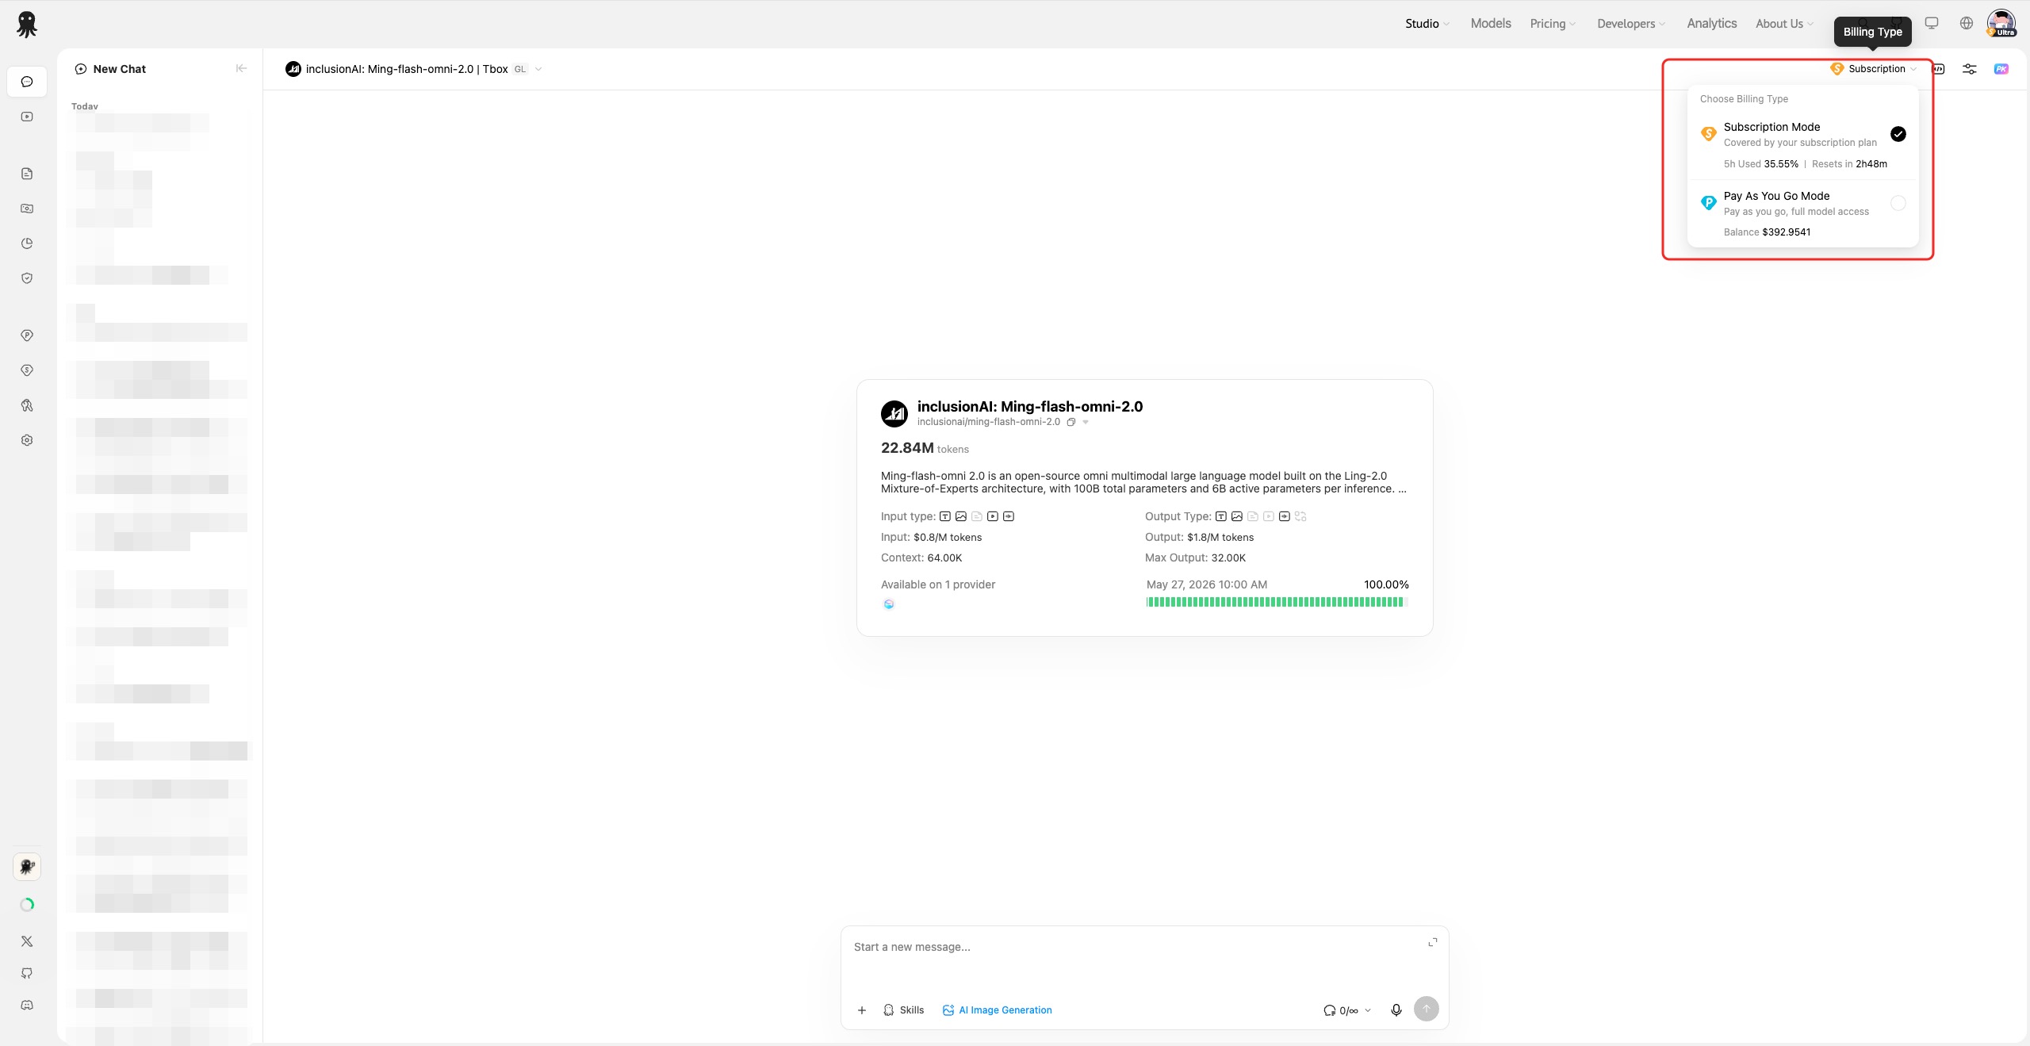This screenshot has width=2030, height=1046.
Task: Open the 0/∞ context counter dropdown
Action: pos(1347,1010)
